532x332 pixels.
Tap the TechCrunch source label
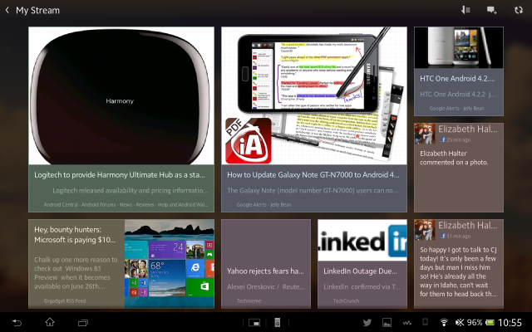coord(346,300)
